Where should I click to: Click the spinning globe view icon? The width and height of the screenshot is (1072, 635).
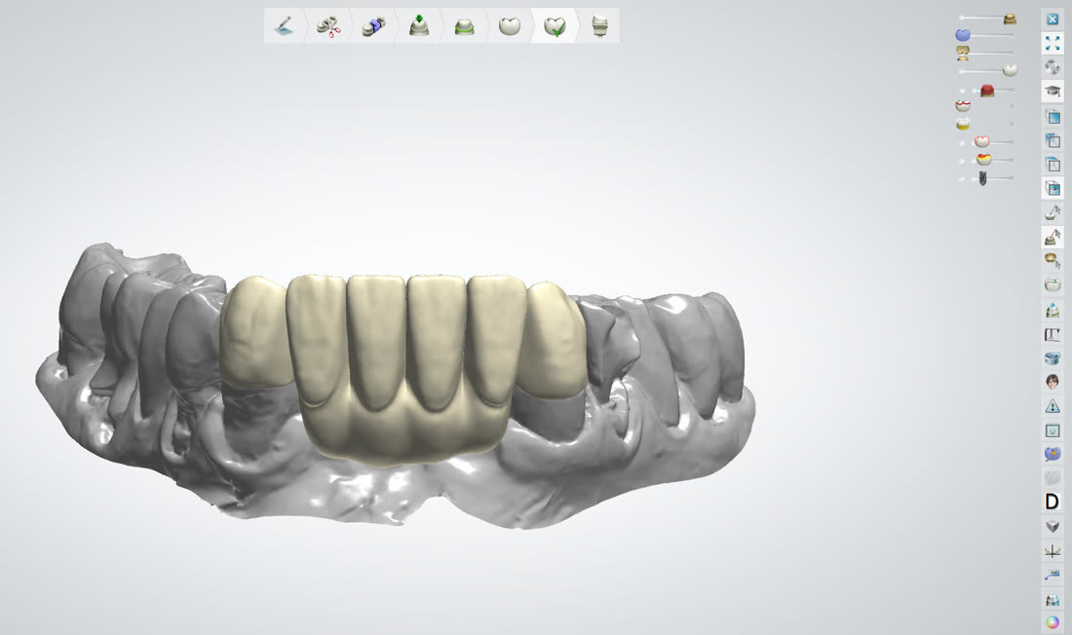point(1053,67)
